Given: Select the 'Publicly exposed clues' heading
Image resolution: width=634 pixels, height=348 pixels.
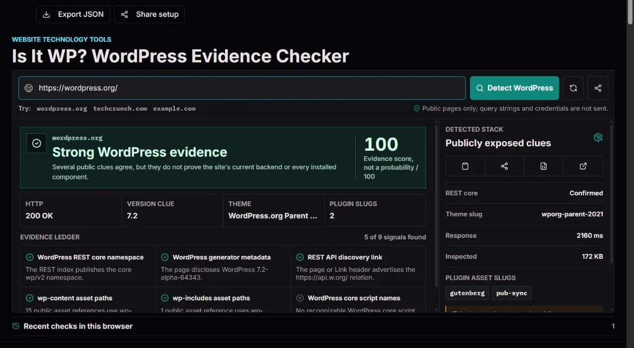Looking at the screenshot, I should (x=498, y=143).
